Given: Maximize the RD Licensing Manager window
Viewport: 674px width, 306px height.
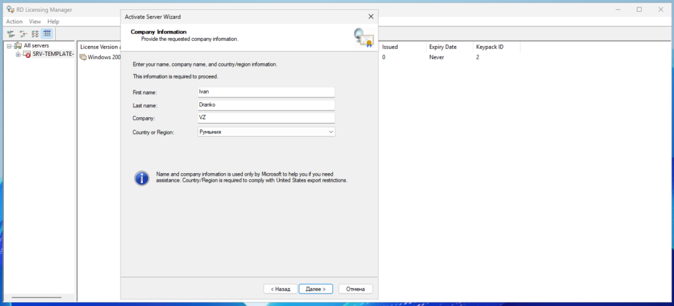Looking at the screenshot, I should click(x=639, y=9).
